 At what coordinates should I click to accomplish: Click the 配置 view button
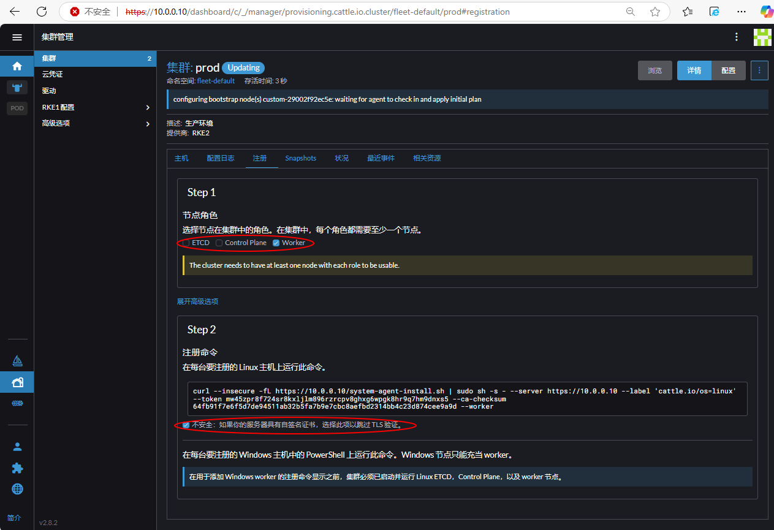728,70
